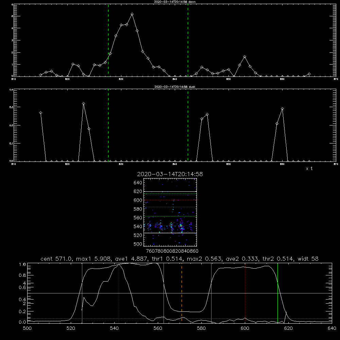Click the right green dashed line in dawn plot
The image size is (340, 340).
(188, 40)
